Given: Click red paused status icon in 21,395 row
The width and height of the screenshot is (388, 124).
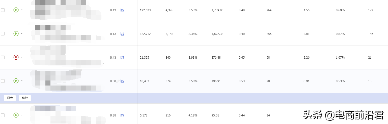Looking at the screenshot, I should (x=16, y=57).
